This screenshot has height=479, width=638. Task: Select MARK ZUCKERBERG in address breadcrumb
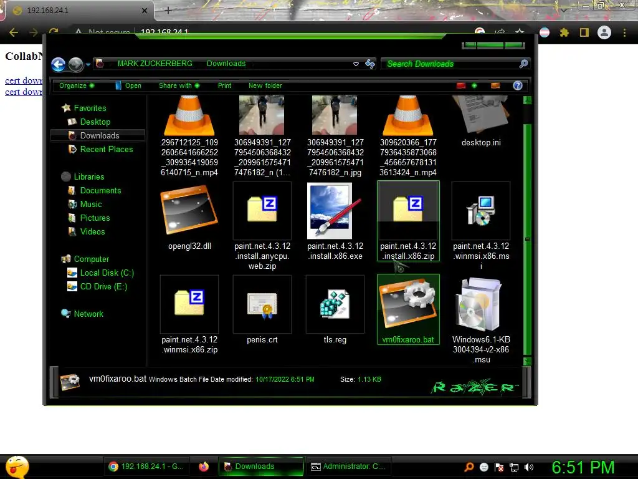pos(155,64)
